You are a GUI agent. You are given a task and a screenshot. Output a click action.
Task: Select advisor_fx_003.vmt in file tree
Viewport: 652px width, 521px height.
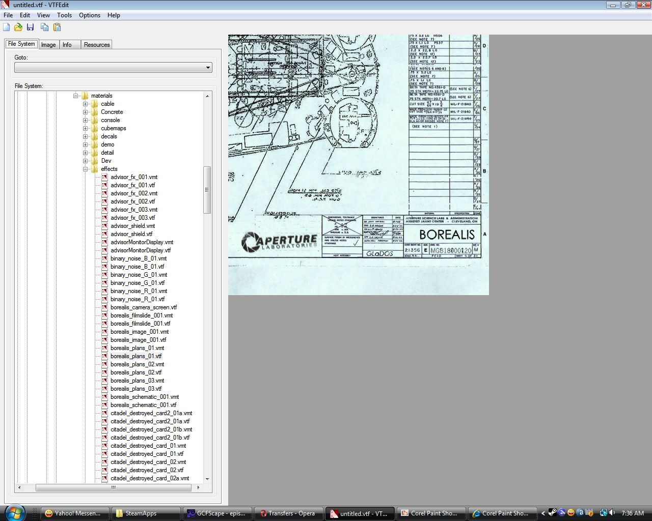click(x=134, y=210)
